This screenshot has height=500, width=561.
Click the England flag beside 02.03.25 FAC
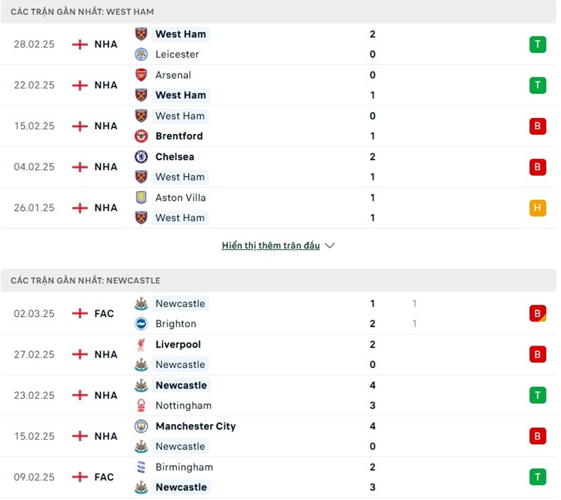click(80, 313)
